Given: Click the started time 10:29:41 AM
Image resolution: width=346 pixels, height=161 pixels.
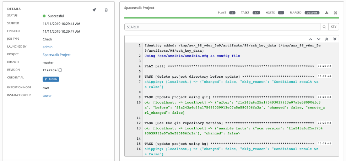Looking at the screenshot, I should [61, 23].
